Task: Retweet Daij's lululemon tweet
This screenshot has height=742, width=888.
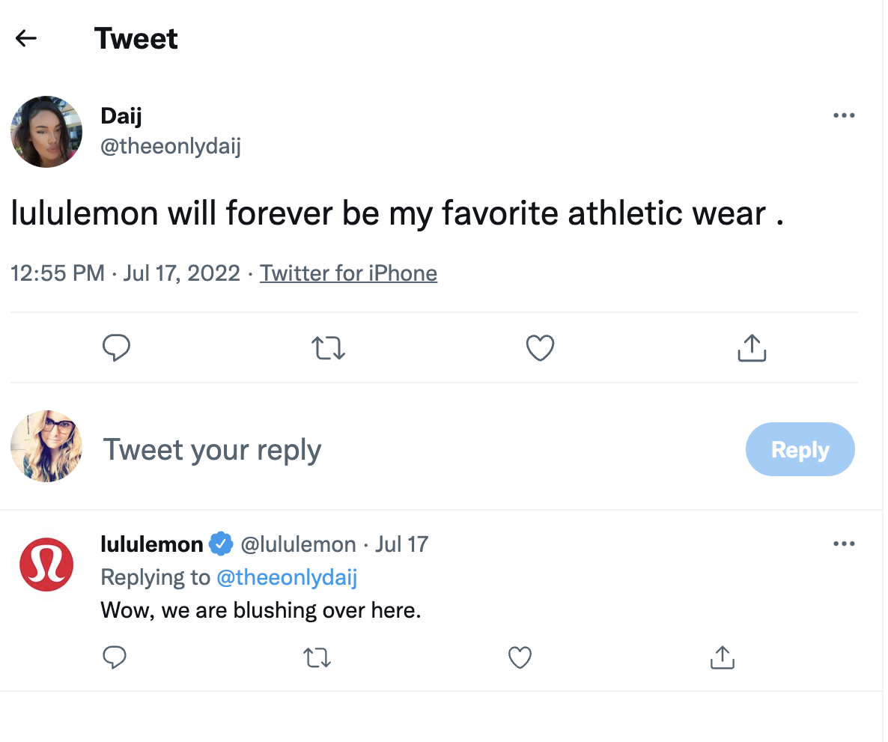Action: [328, 348]
